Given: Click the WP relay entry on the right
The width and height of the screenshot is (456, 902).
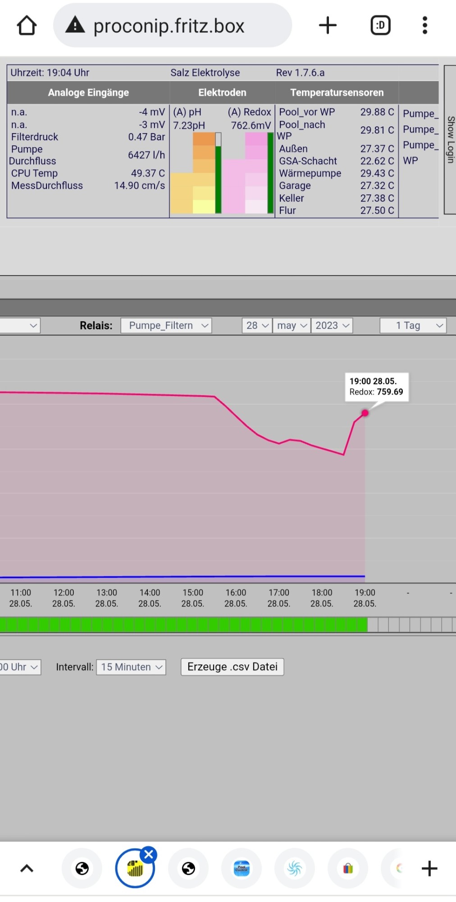Looking at the screenshot, I should (410, 161).
